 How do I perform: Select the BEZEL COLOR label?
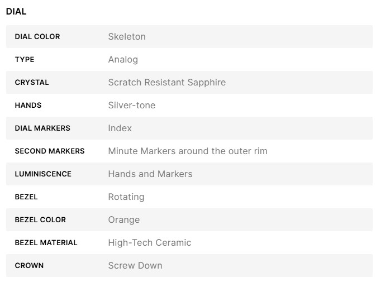click(40, 220)
